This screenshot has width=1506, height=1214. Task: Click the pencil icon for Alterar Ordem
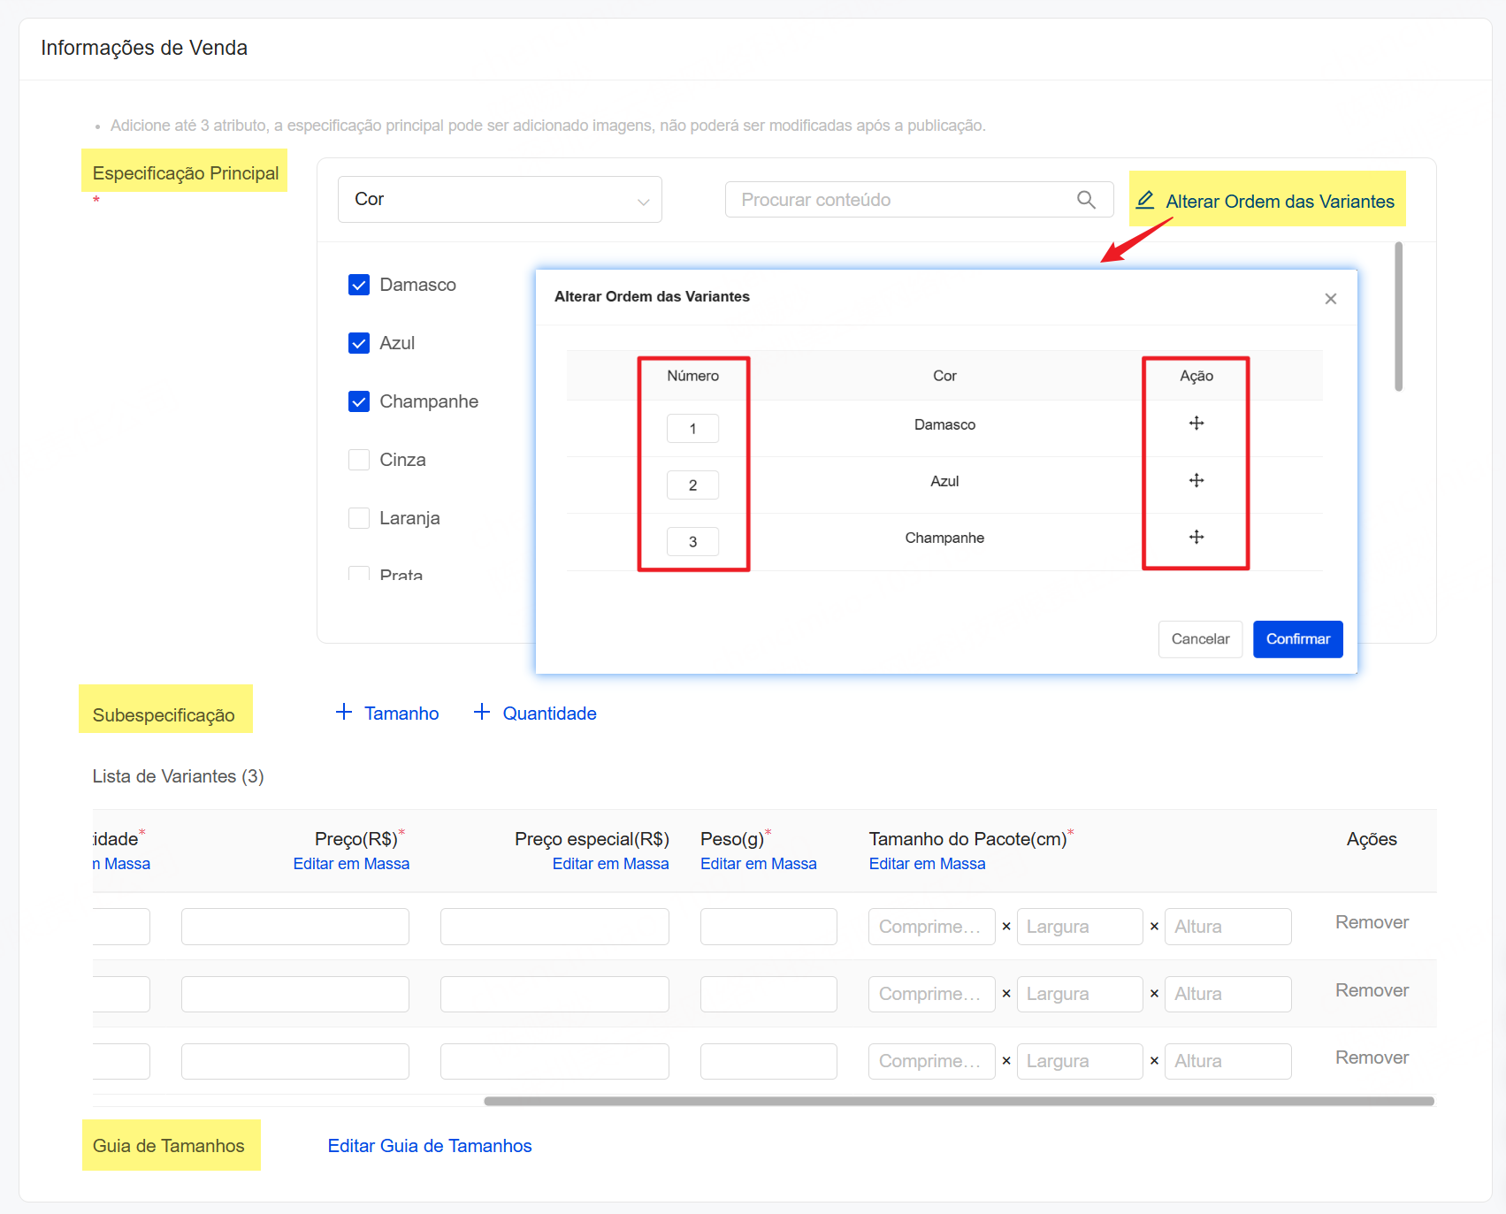tap(1145, 200)
